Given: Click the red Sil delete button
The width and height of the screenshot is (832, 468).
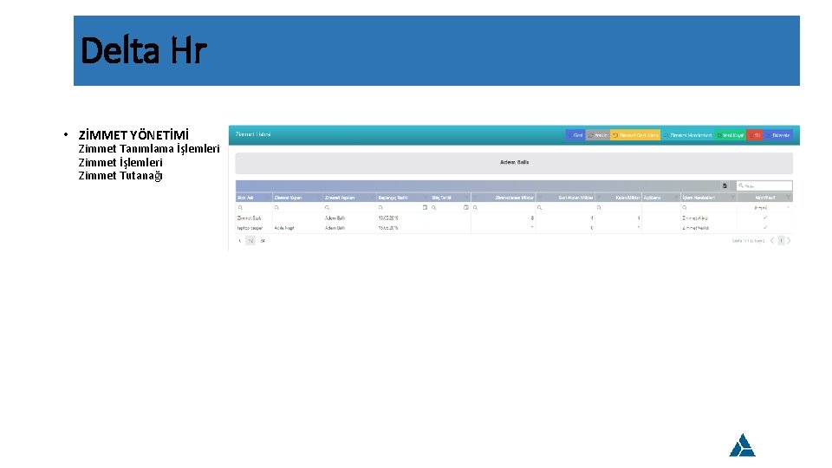Looking at the screenshot, I should (x=755, y=135).
